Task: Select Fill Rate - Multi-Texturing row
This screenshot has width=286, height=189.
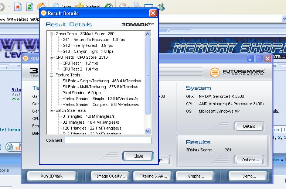Action: (100, 87)
